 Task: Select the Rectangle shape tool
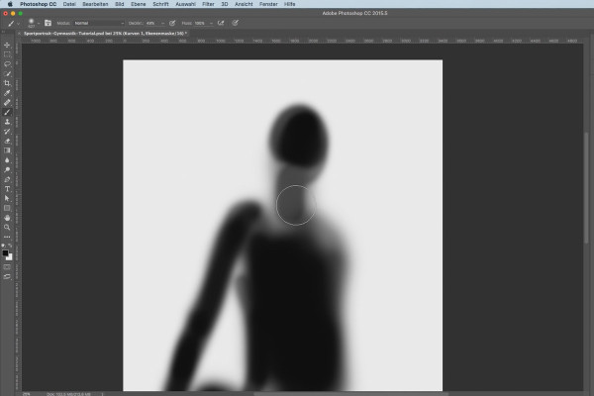point(7,208)
